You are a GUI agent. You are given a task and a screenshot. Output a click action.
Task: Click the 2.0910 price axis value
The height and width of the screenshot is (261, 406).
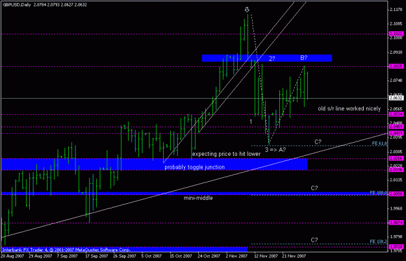pyautogui.click(x=396, y=52)
